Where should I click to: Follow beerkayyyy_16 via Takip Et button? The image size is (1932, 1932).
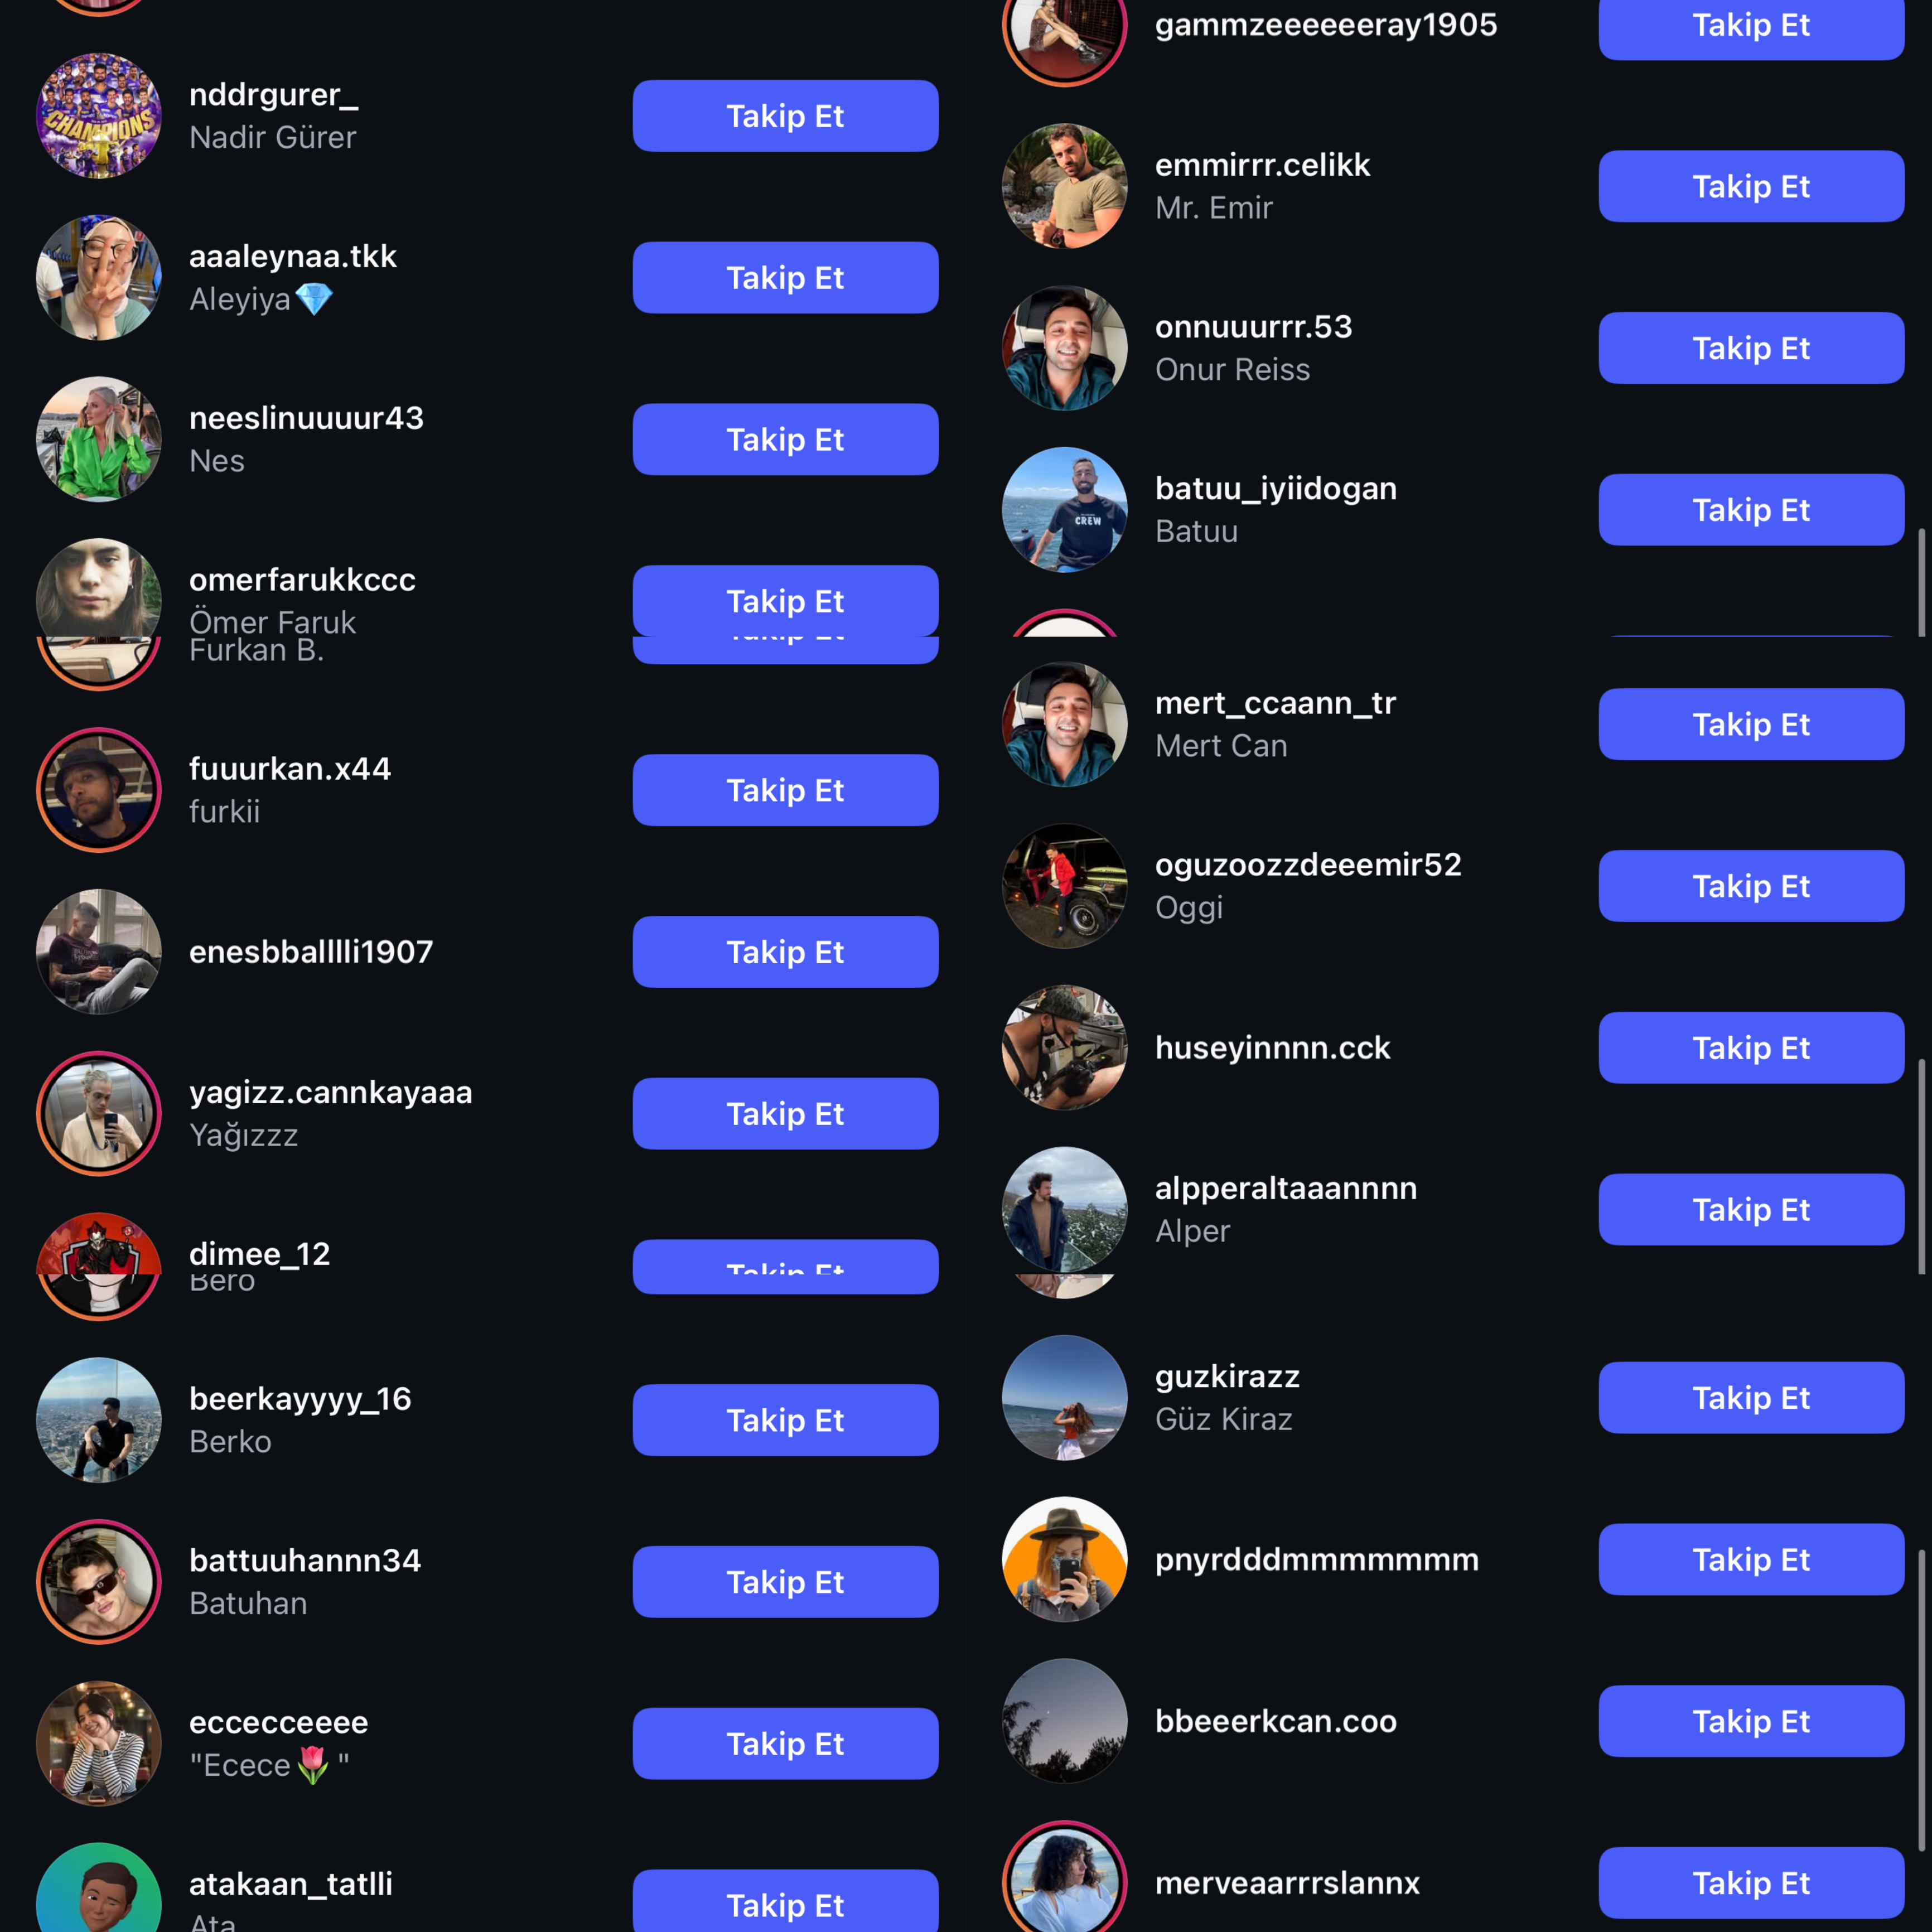[x=785, y=1420]
